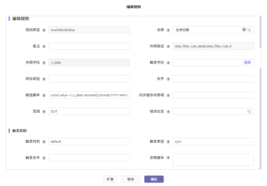Open the 触发类型 dropdown showing sync
Viewport: 267px width, 186px height.
[x=213, y=141]
